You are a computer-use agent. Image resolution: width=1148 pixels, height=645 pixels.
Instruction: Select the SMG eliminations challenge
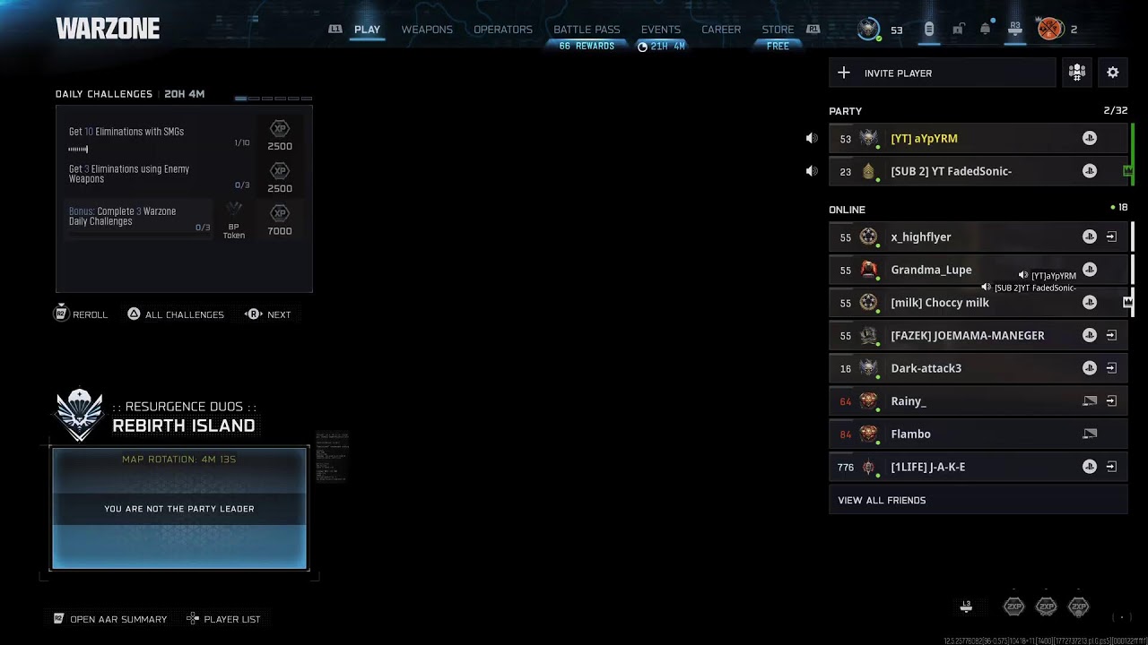point(160,137)
